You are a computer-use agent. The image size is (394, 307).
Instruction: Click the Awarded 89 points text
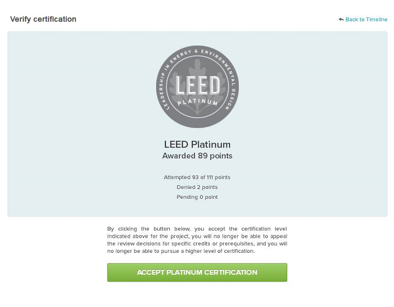(197, 156)
